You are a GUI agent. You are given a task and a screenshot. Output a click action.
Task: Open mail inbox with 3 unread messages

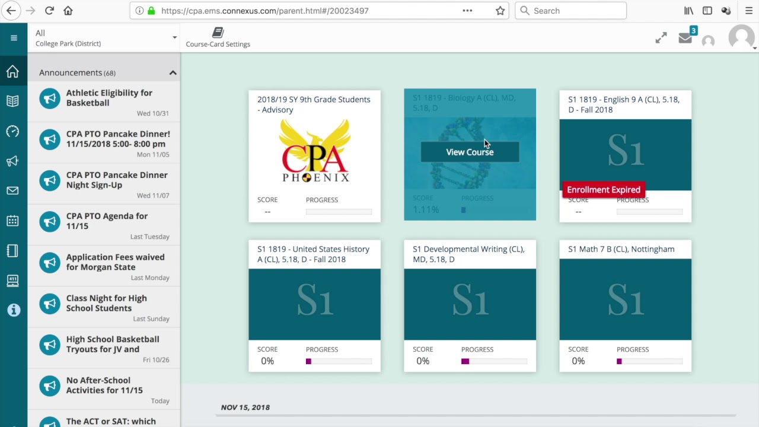coord(686,37)
